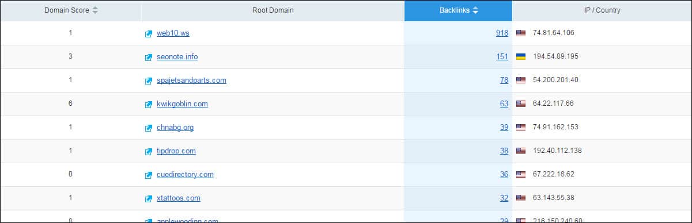Open external link icon for spajetsandparts.com
This screenshot has width=692, height=223.
pyautogui.click(x=149, y=80)
